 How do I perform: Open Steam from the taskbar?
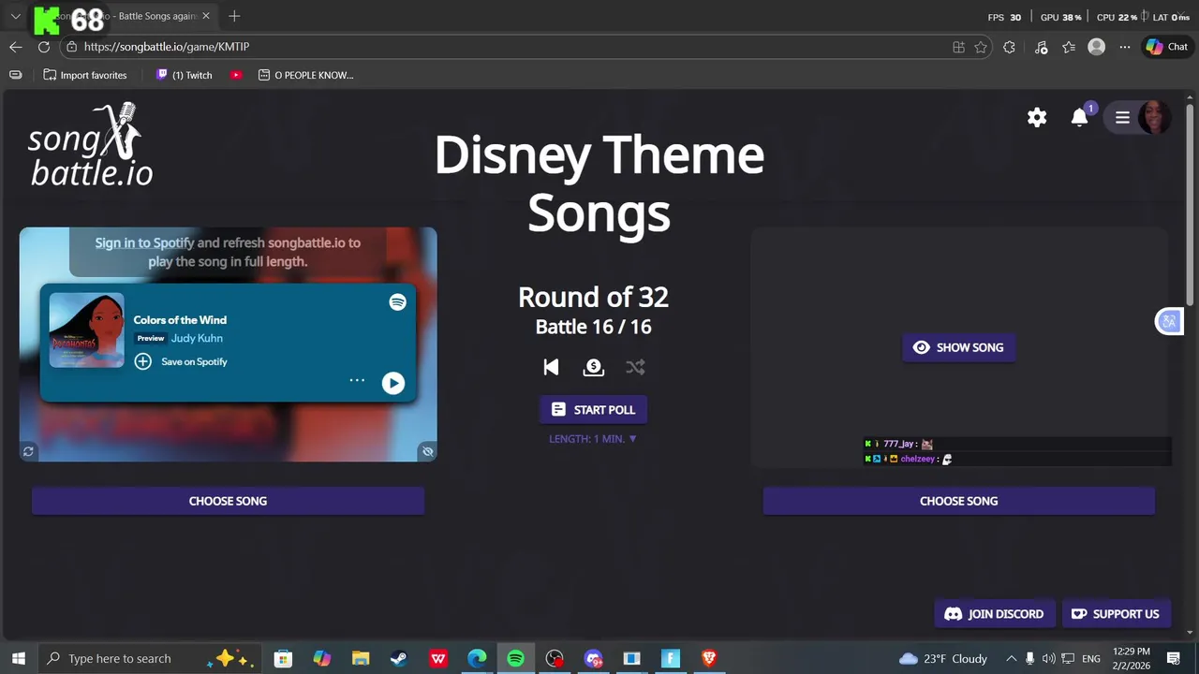(x=399, y=658)
